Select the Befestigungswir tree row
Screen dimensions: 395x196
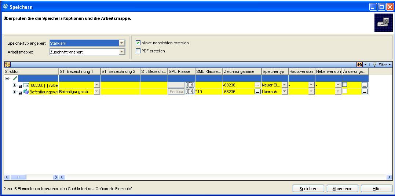tap(44, 92)
